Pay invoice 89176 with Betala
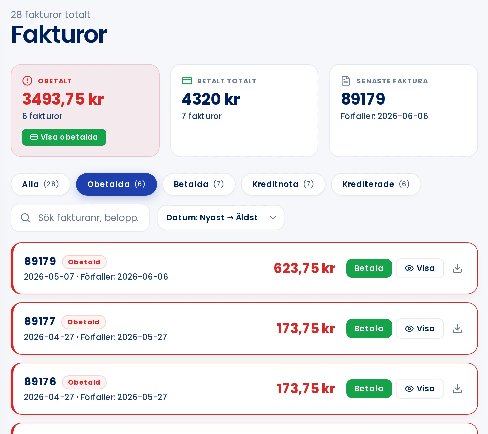The image size is (488, 434). point(369,389)
